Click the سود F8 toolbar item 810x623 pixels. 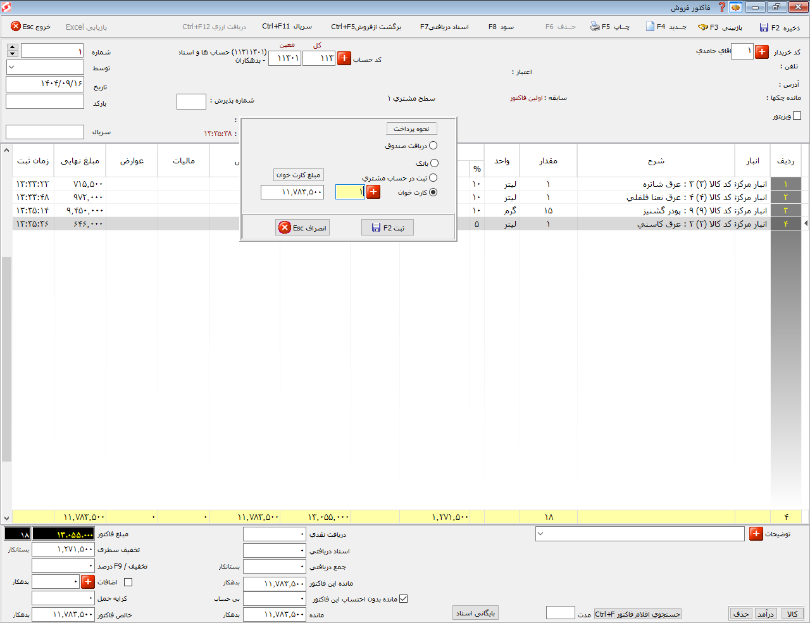pyautogui.click(x=501, y=27)
